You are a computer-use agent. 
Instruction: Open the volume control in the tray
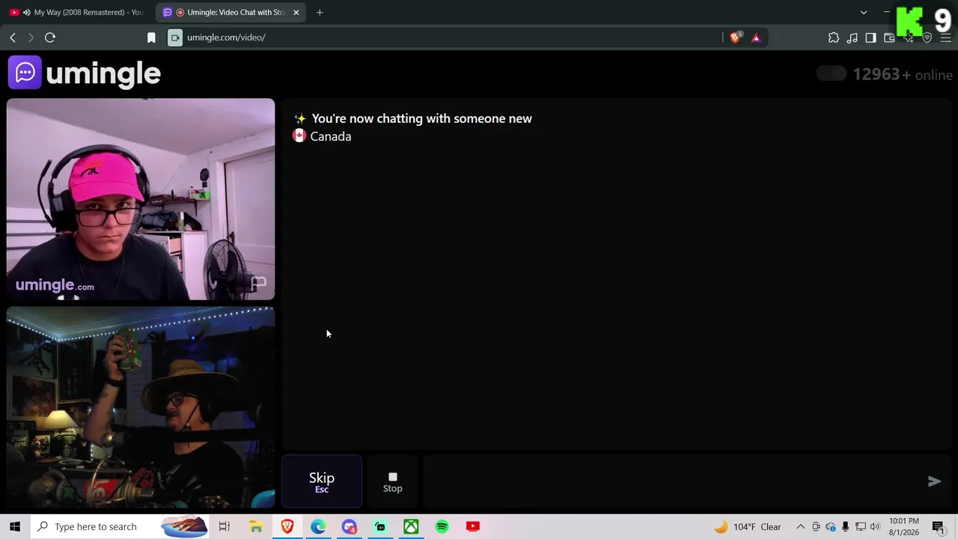click(875, 526)
